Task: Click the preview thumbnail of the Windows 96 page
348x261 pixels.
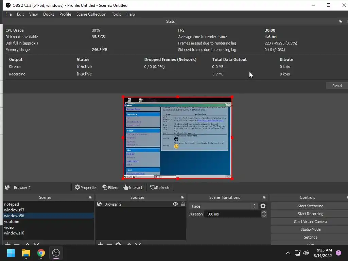Action: [177, 138]
